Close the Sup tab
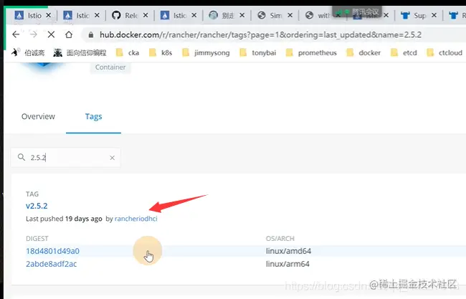This screenshot has height=299, width=466. (434, 15)
